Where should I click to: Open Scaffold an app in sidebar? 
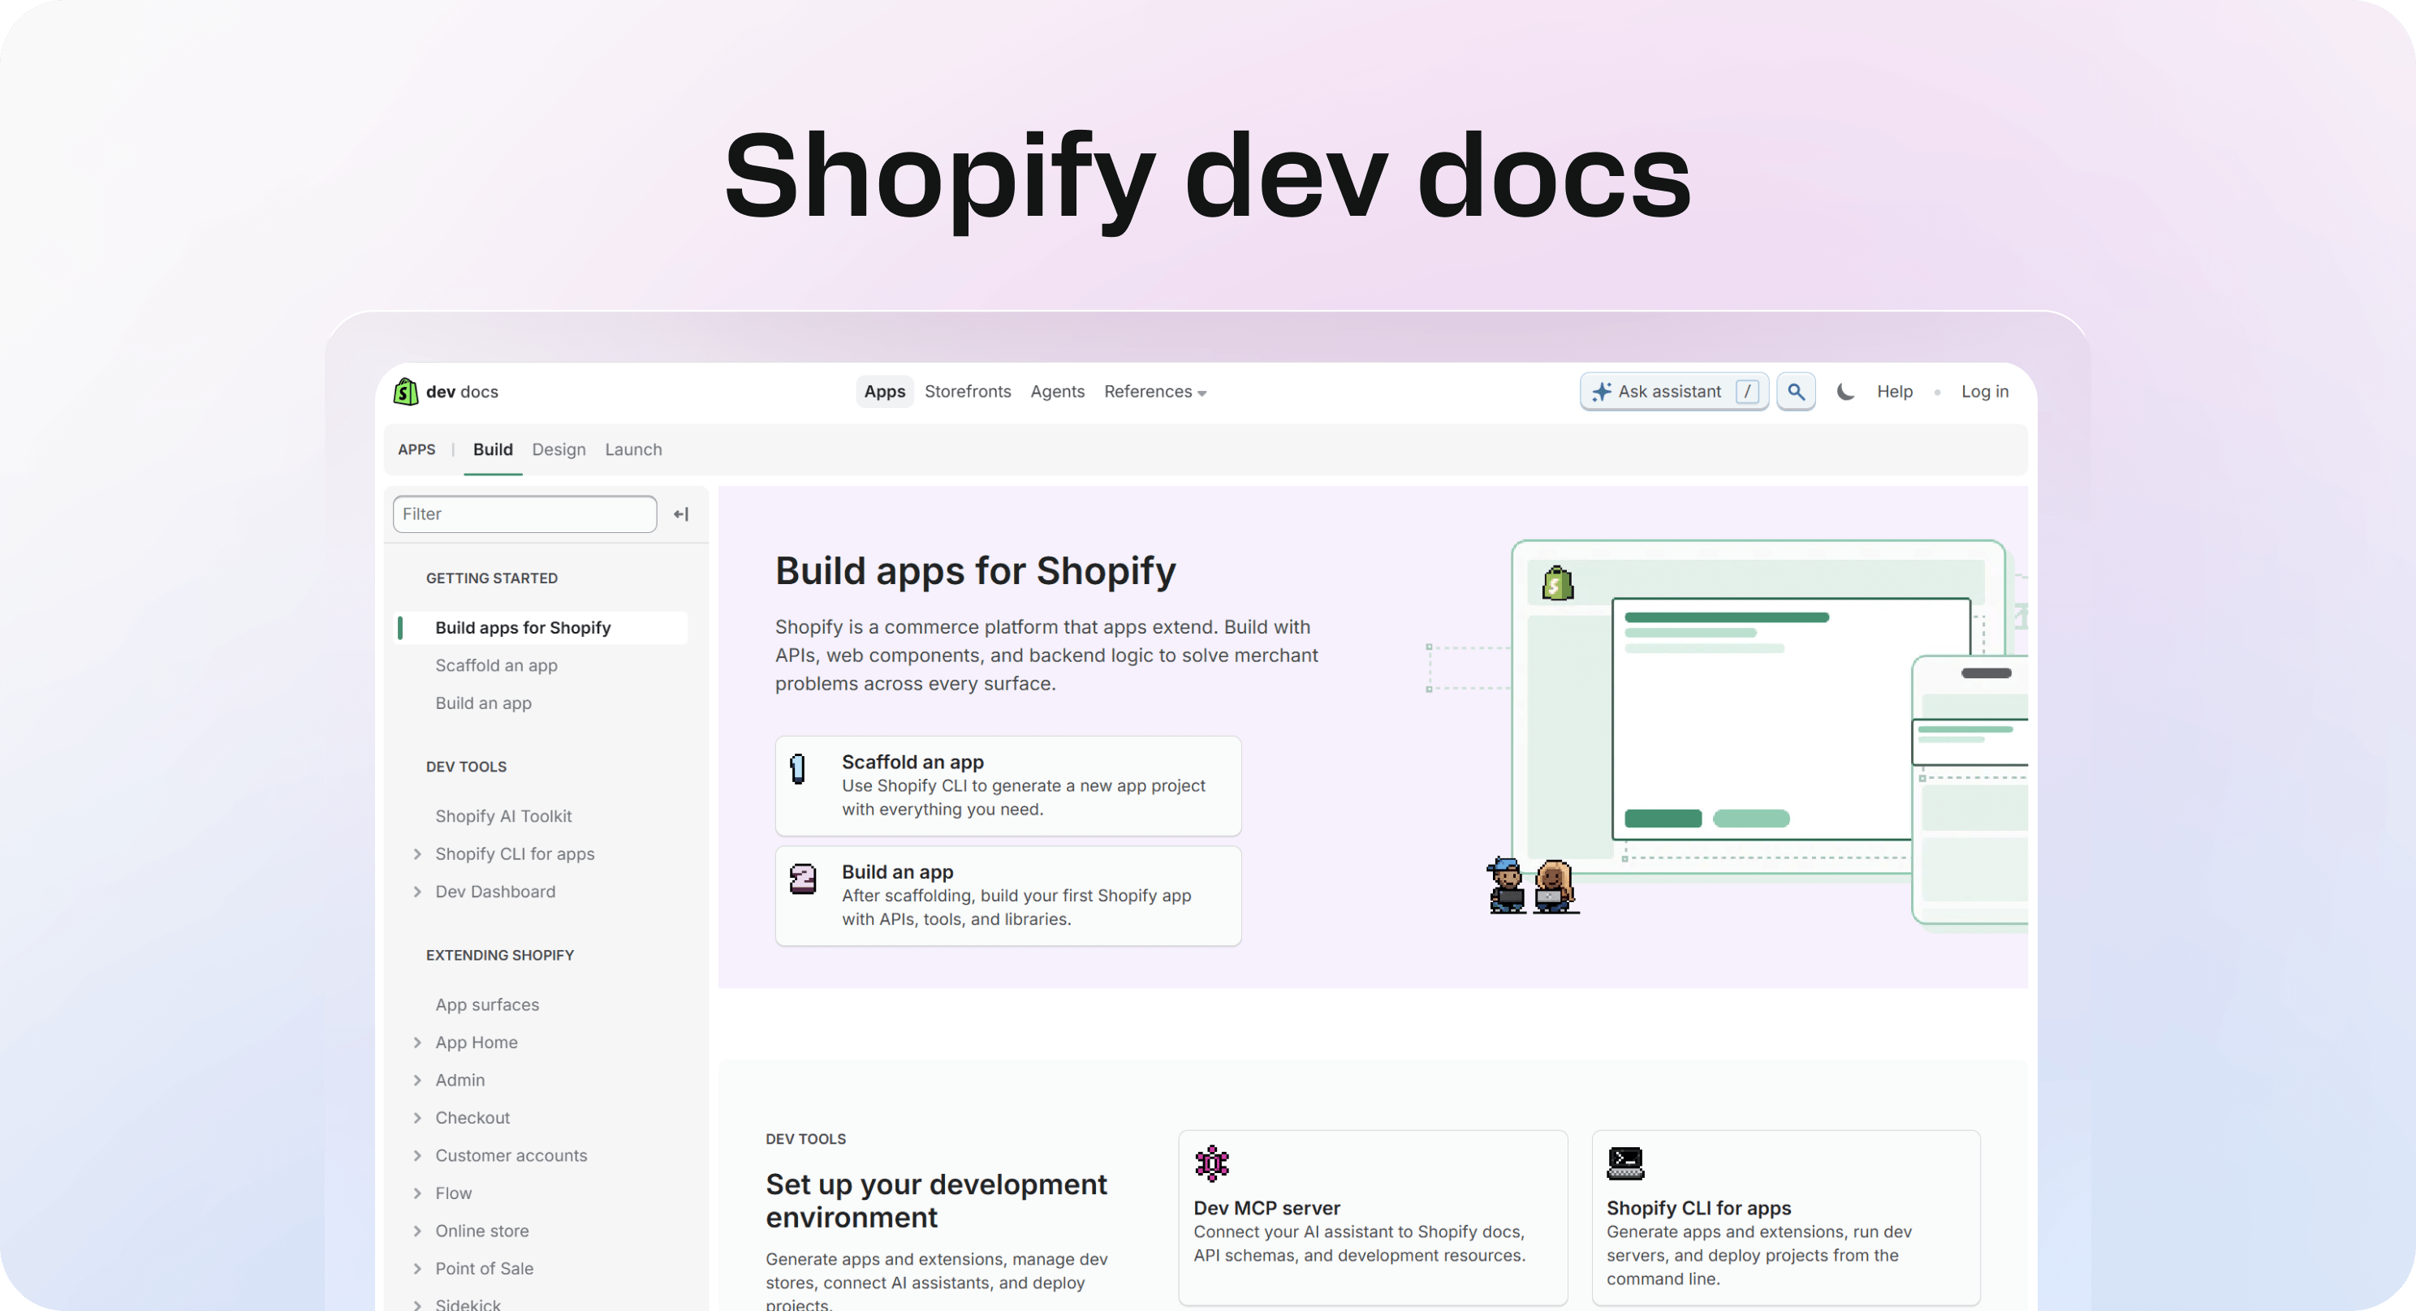click(x=496, y=665)
